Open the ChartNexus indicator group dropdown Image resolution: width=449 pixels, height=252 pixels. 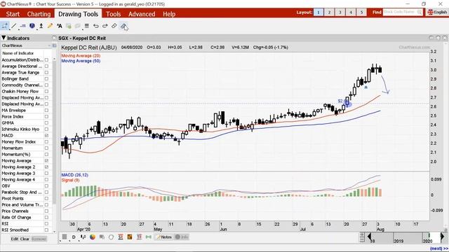pos(50,45)
